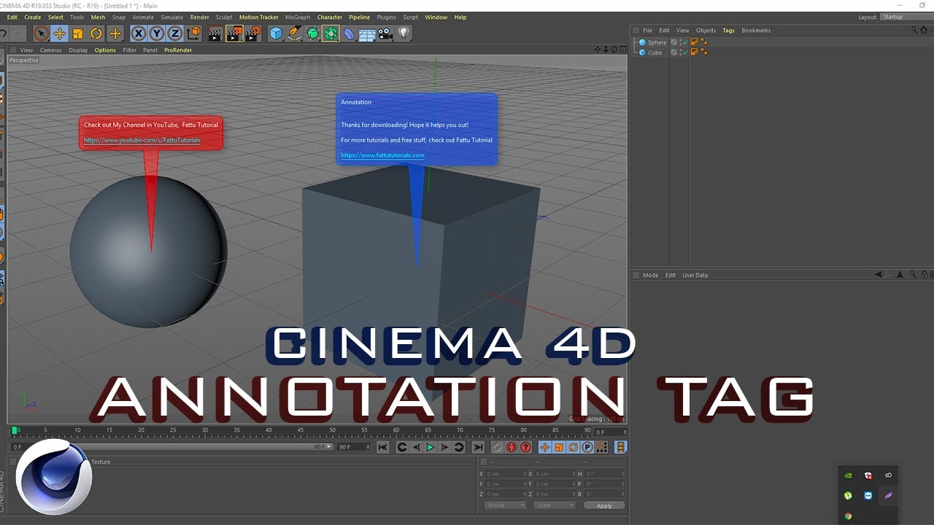Go to end of timeline
Viewport: 934px width, 525px height.
tap(478, 447)
